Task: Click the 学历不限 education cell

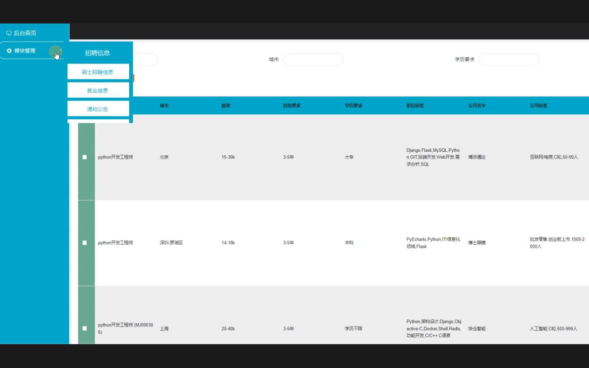Action: tap(353, 328)
